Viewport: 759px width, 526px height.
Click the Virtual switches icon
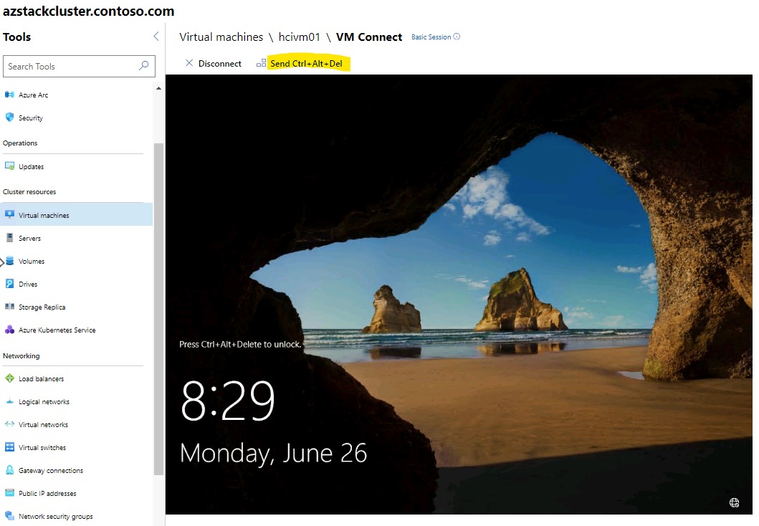click(x=9, y=446)
